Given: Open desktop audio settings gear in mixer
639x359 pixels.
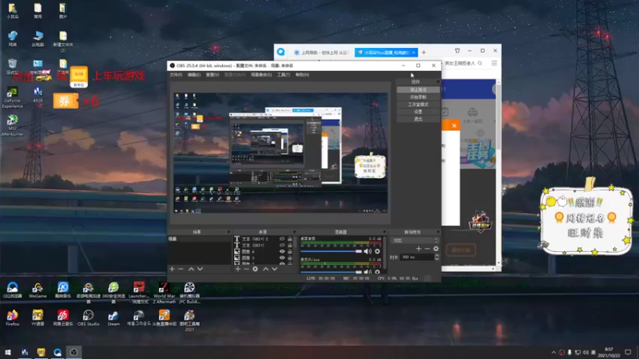Looking at the screenshot, I should pyautogui.click(x=377, y=251).
